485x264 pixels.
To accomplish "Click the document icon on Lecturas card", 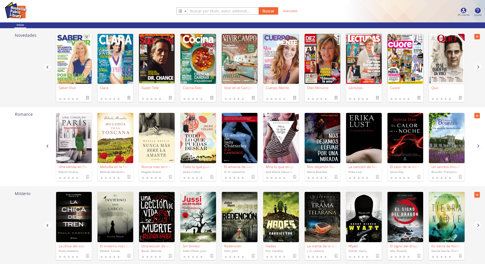I will 377,98.
